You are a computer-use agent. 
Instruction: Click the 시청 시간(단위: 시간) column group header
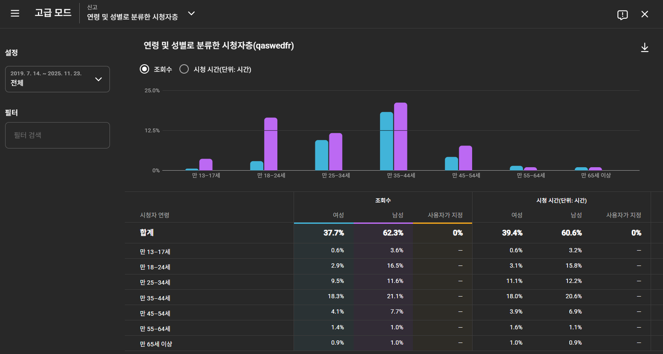coord(561,200)
